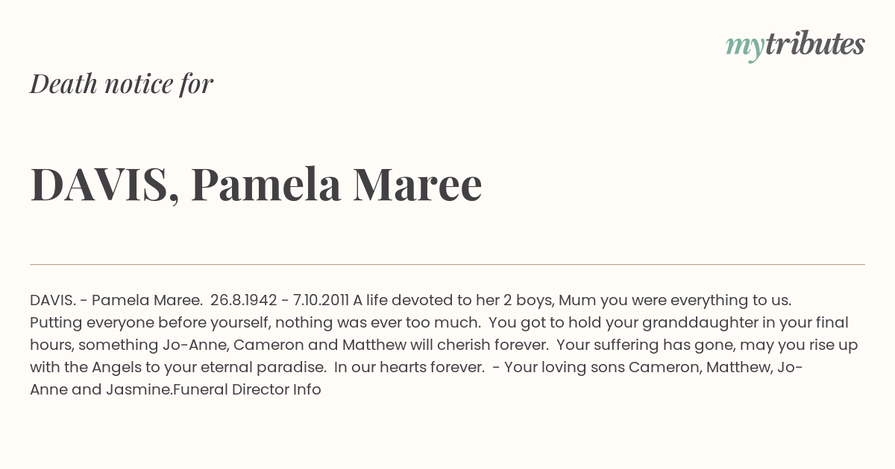Click "In our hearts forever." sentence
Viewport: 895px width, 469px height.
point(409,367)
